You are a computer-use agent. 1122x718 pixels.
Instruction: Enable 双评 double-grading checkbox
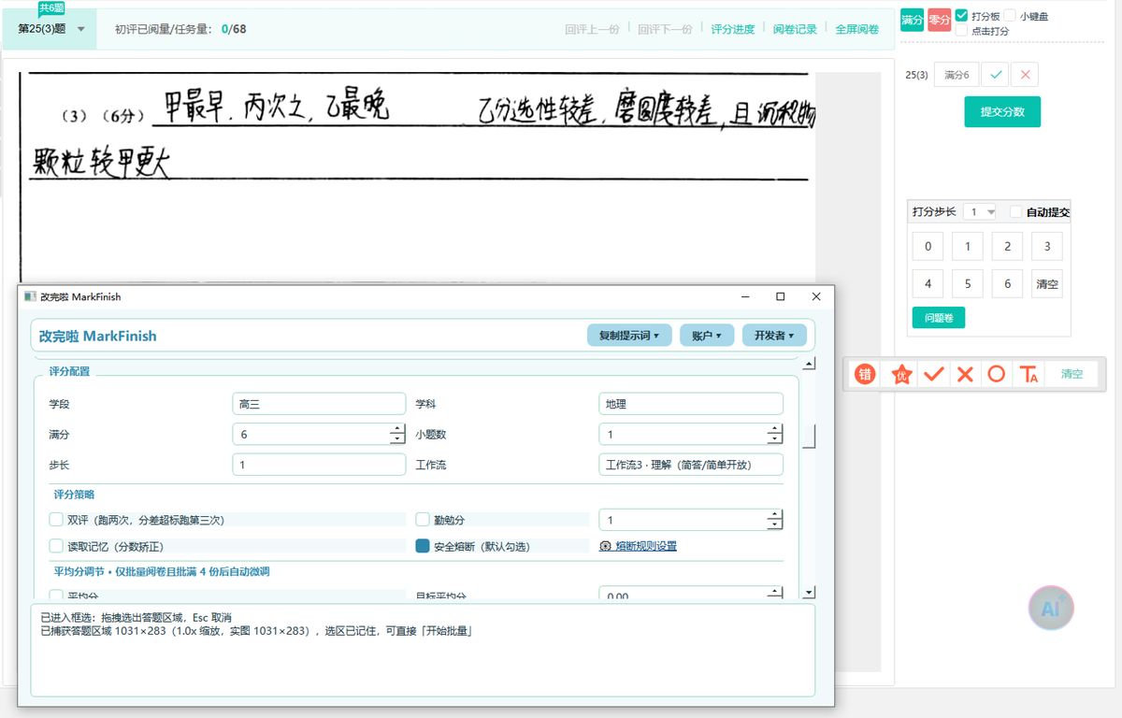point(55,519)
